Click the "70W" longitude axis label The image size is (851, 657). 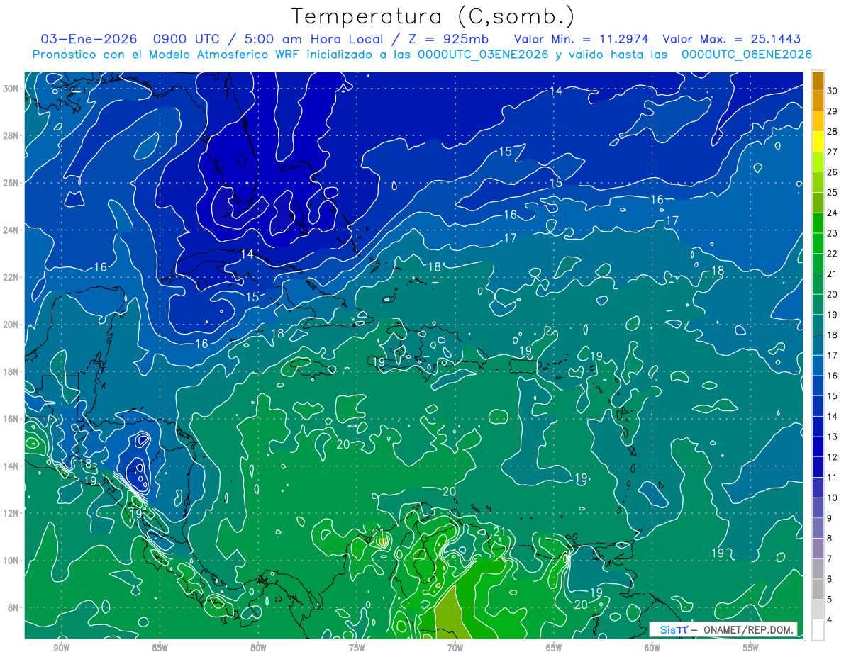coord(455,648)
